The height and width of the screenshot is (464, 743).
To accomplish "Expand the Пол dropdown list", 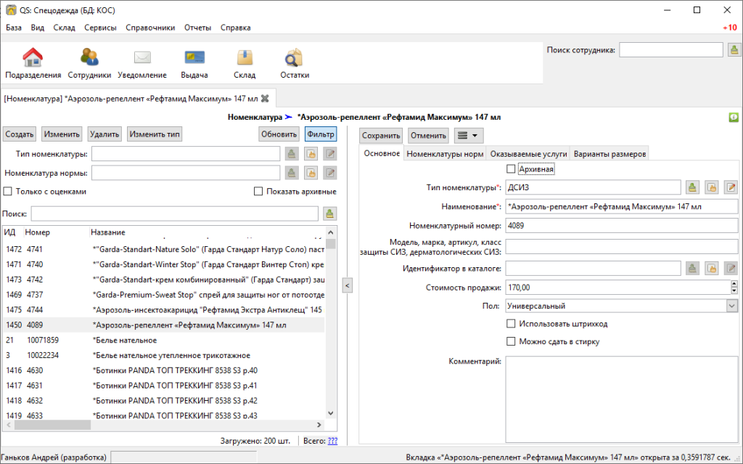I will tap(731, 306).
